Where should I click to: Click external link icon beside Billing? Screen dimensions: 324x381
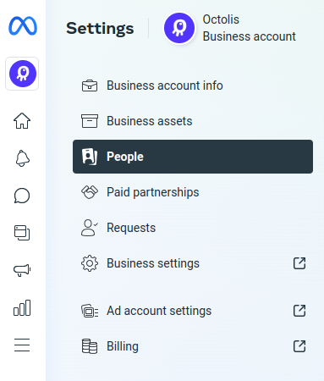(x=299, y=346)
